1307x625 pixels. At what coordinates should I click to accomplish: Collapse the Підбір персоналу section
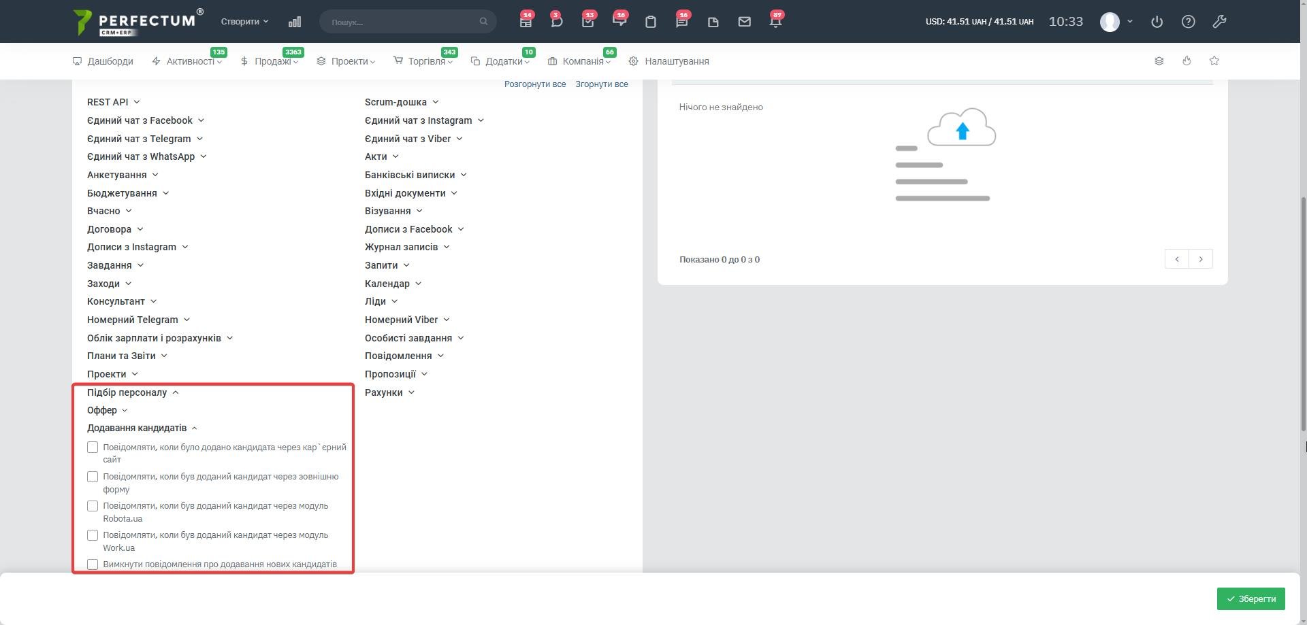tap(133, 392)
